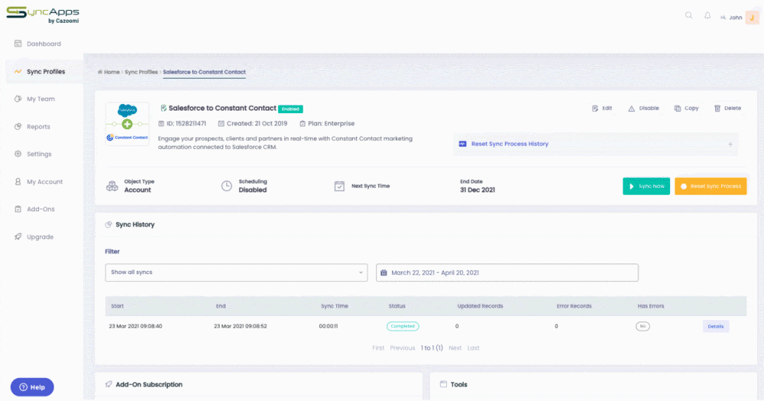
Task: Click the Sync Profiles breadcrumb link
Action: [141, 72]
